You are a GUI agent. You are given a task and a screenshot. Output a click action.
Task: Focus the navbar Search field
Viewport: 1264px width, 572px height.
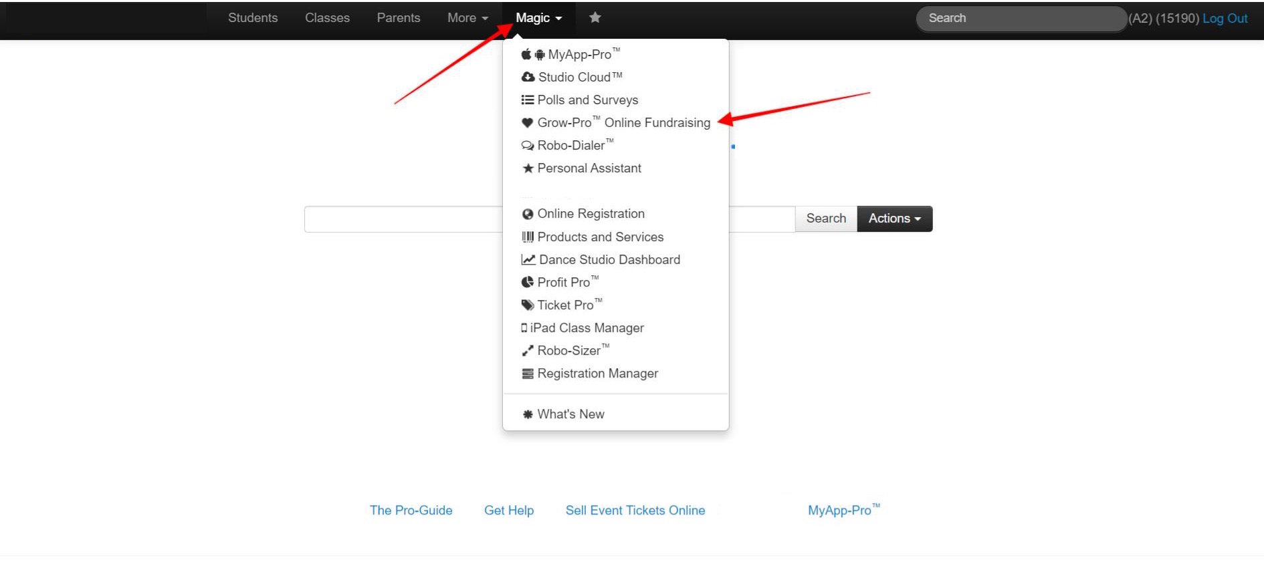(1021, 18)
